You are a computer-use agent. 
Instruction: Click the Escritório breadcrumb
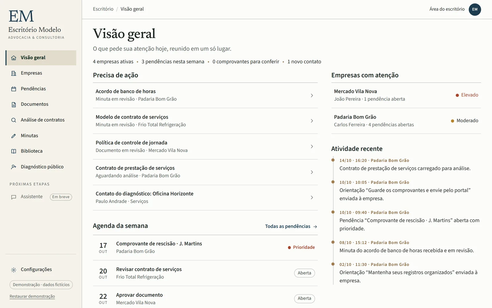tap(103, 9)
